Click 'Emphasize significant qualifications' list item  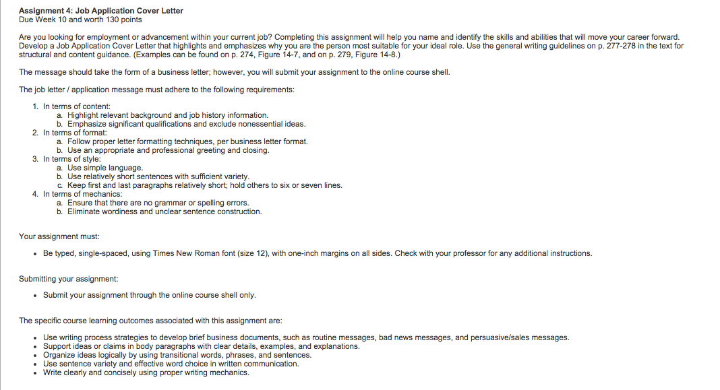pos(187,124)
